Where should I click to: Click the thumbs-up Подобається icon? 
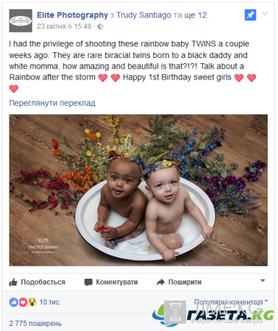(x=13, y=282)
